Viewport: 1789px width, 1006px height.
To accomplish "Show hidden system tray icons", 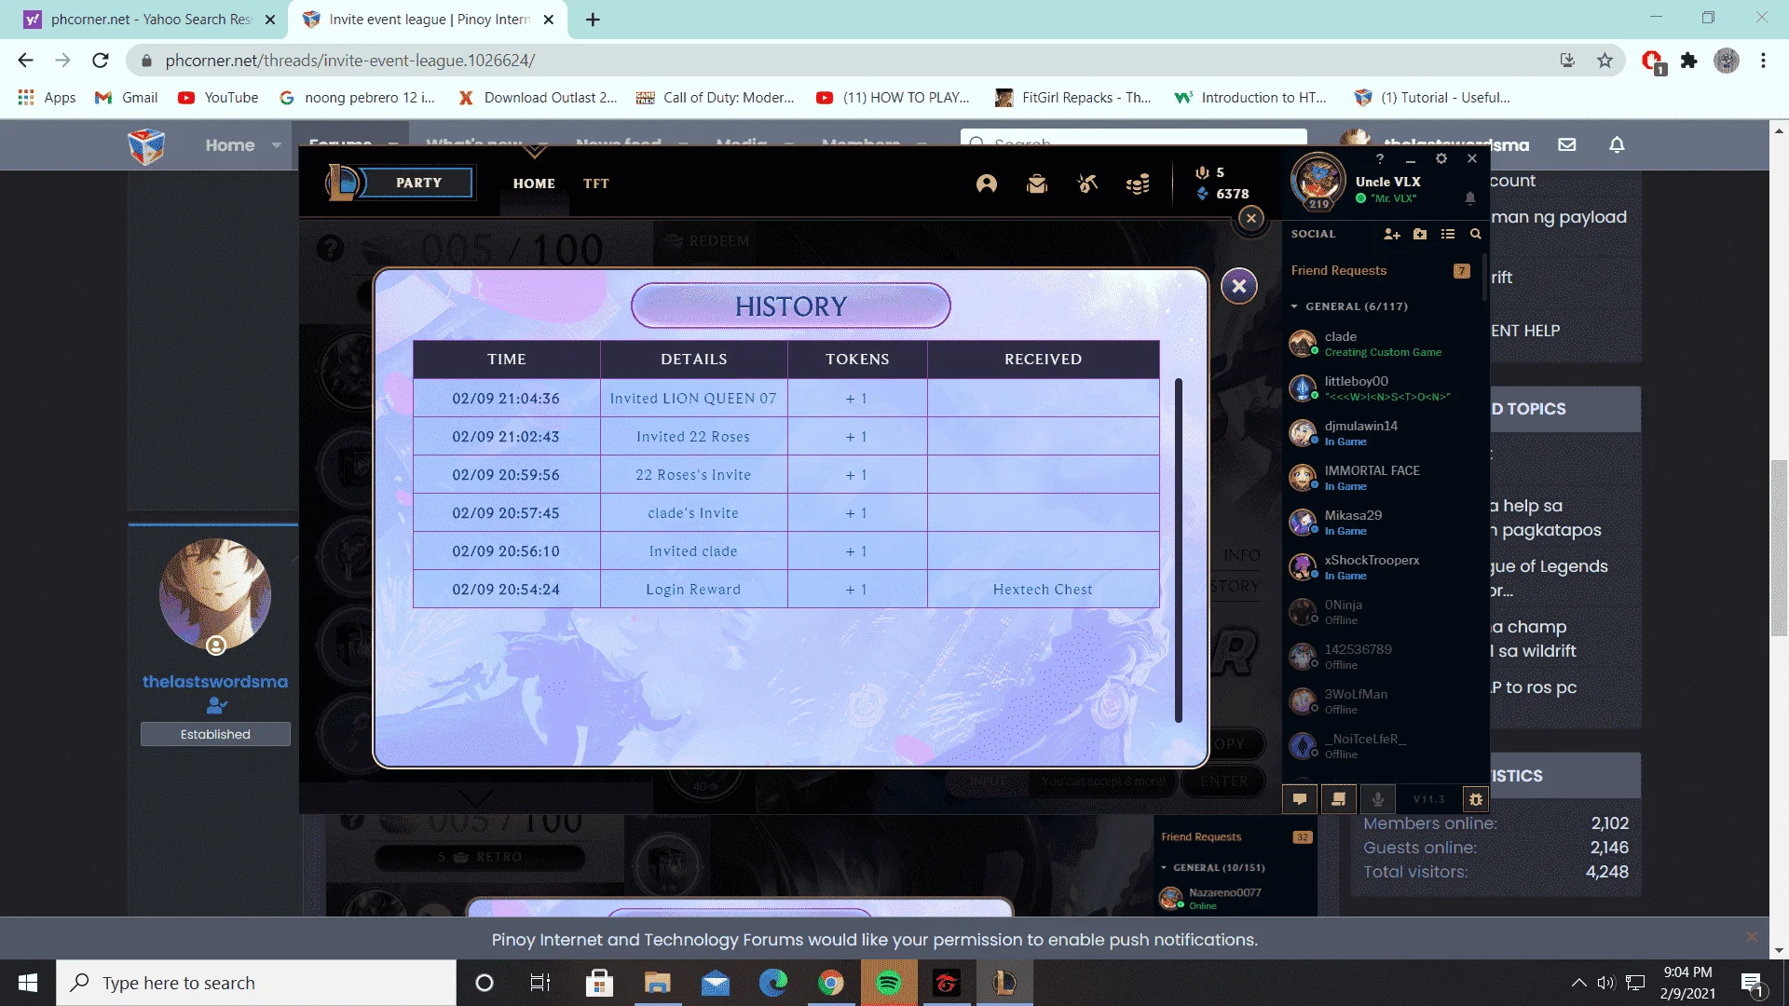I will (x=1578, y=983).
